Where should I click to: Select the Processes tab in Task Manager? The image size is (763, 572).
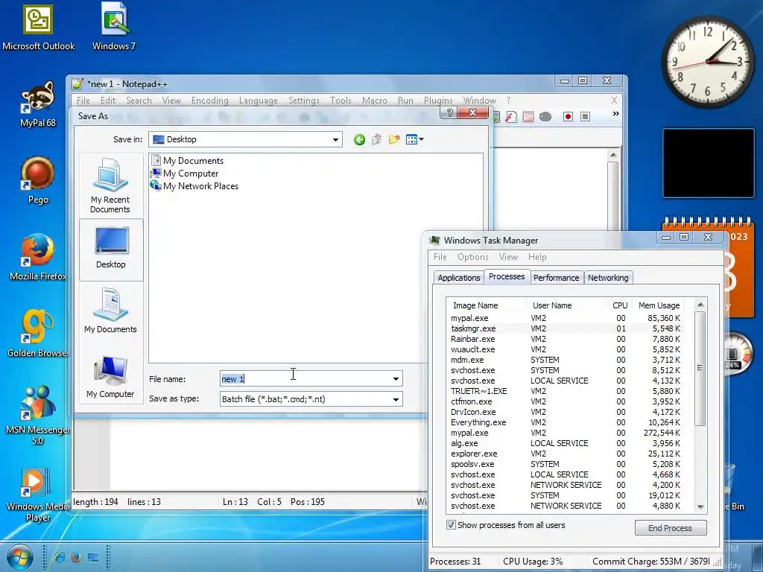point(507,276)
